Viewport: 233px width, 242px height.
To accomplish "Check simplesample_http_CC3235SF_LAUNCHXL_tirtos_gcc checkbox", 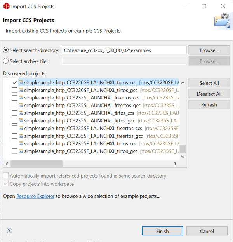I will click(15, 151).
